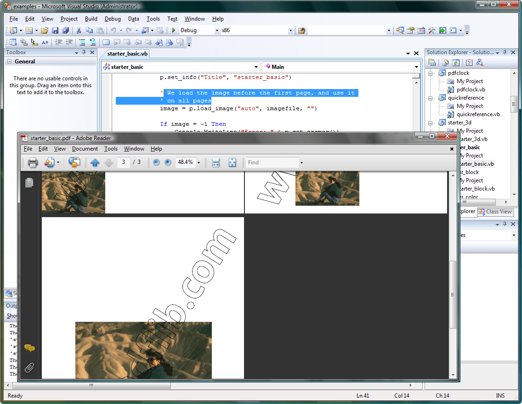Image resolution: width=522 pixels, height=404 pixels.
Task: Click the zoom in plus icon
Action: pos(168,163)
